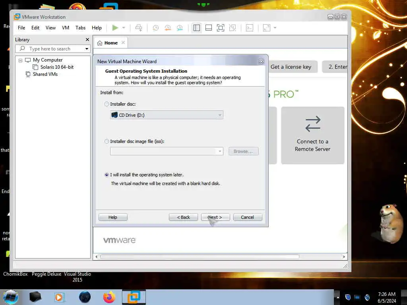Viewport: 407px width, 305px height.
Task: Select Shared VMs in the library
Action: click(45, 74)
